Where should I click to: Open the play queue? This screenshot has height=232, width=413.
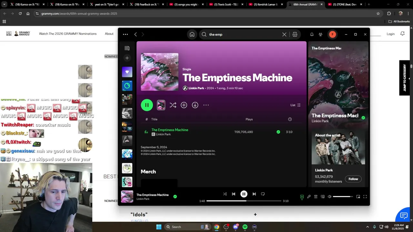(316, 197)
